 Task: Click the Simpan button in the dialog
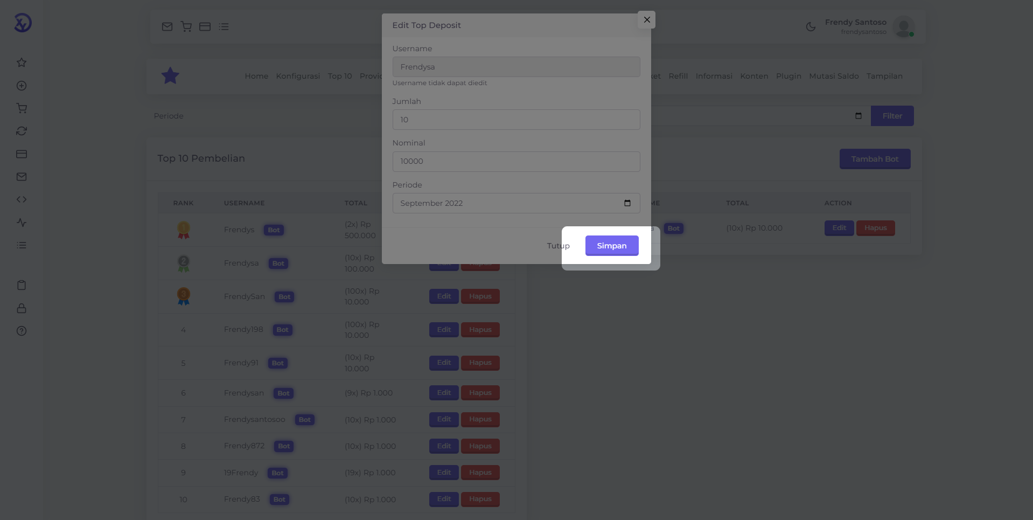coord(612,246)
